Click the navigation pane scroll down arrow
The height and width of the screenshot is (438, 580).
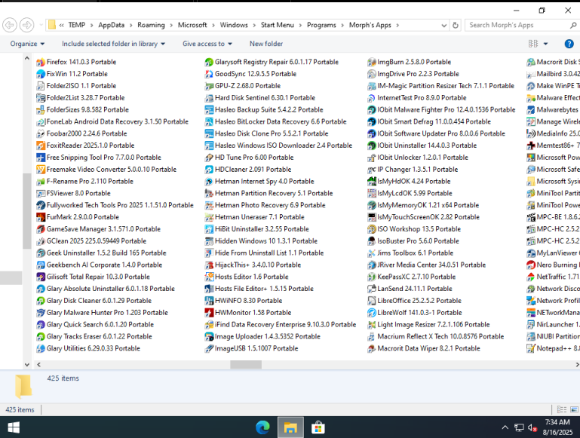pos(27,364)
